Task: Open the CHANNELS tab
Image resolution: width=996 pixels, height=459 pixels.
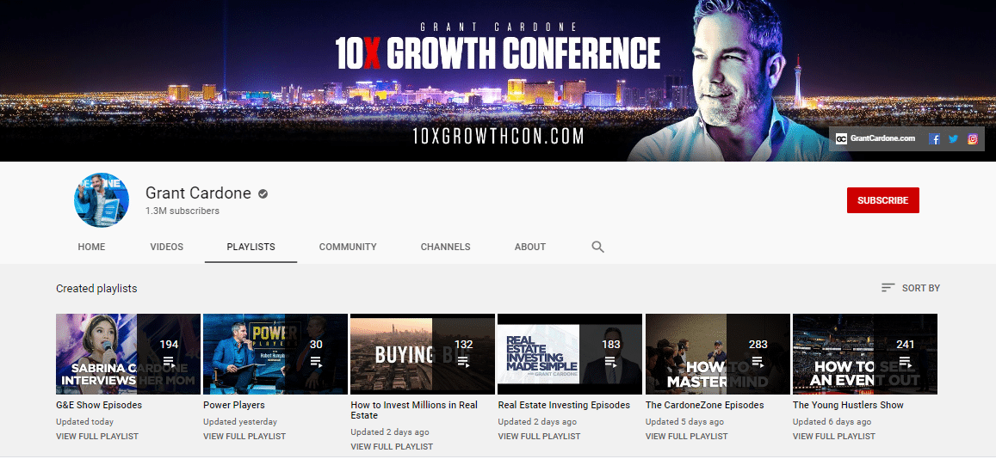Action: 445,248
